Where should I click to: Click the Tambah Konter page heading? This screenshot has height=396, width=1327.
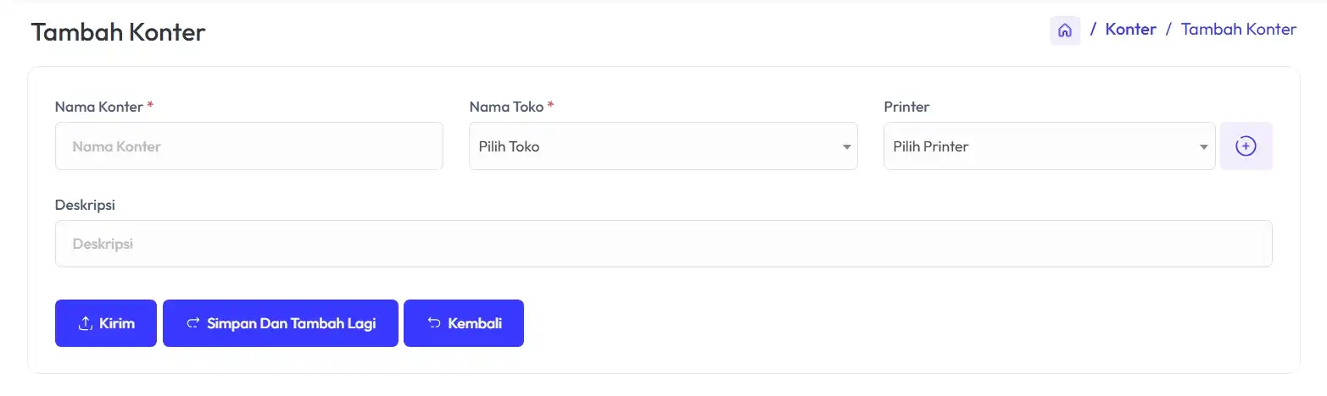119,33
